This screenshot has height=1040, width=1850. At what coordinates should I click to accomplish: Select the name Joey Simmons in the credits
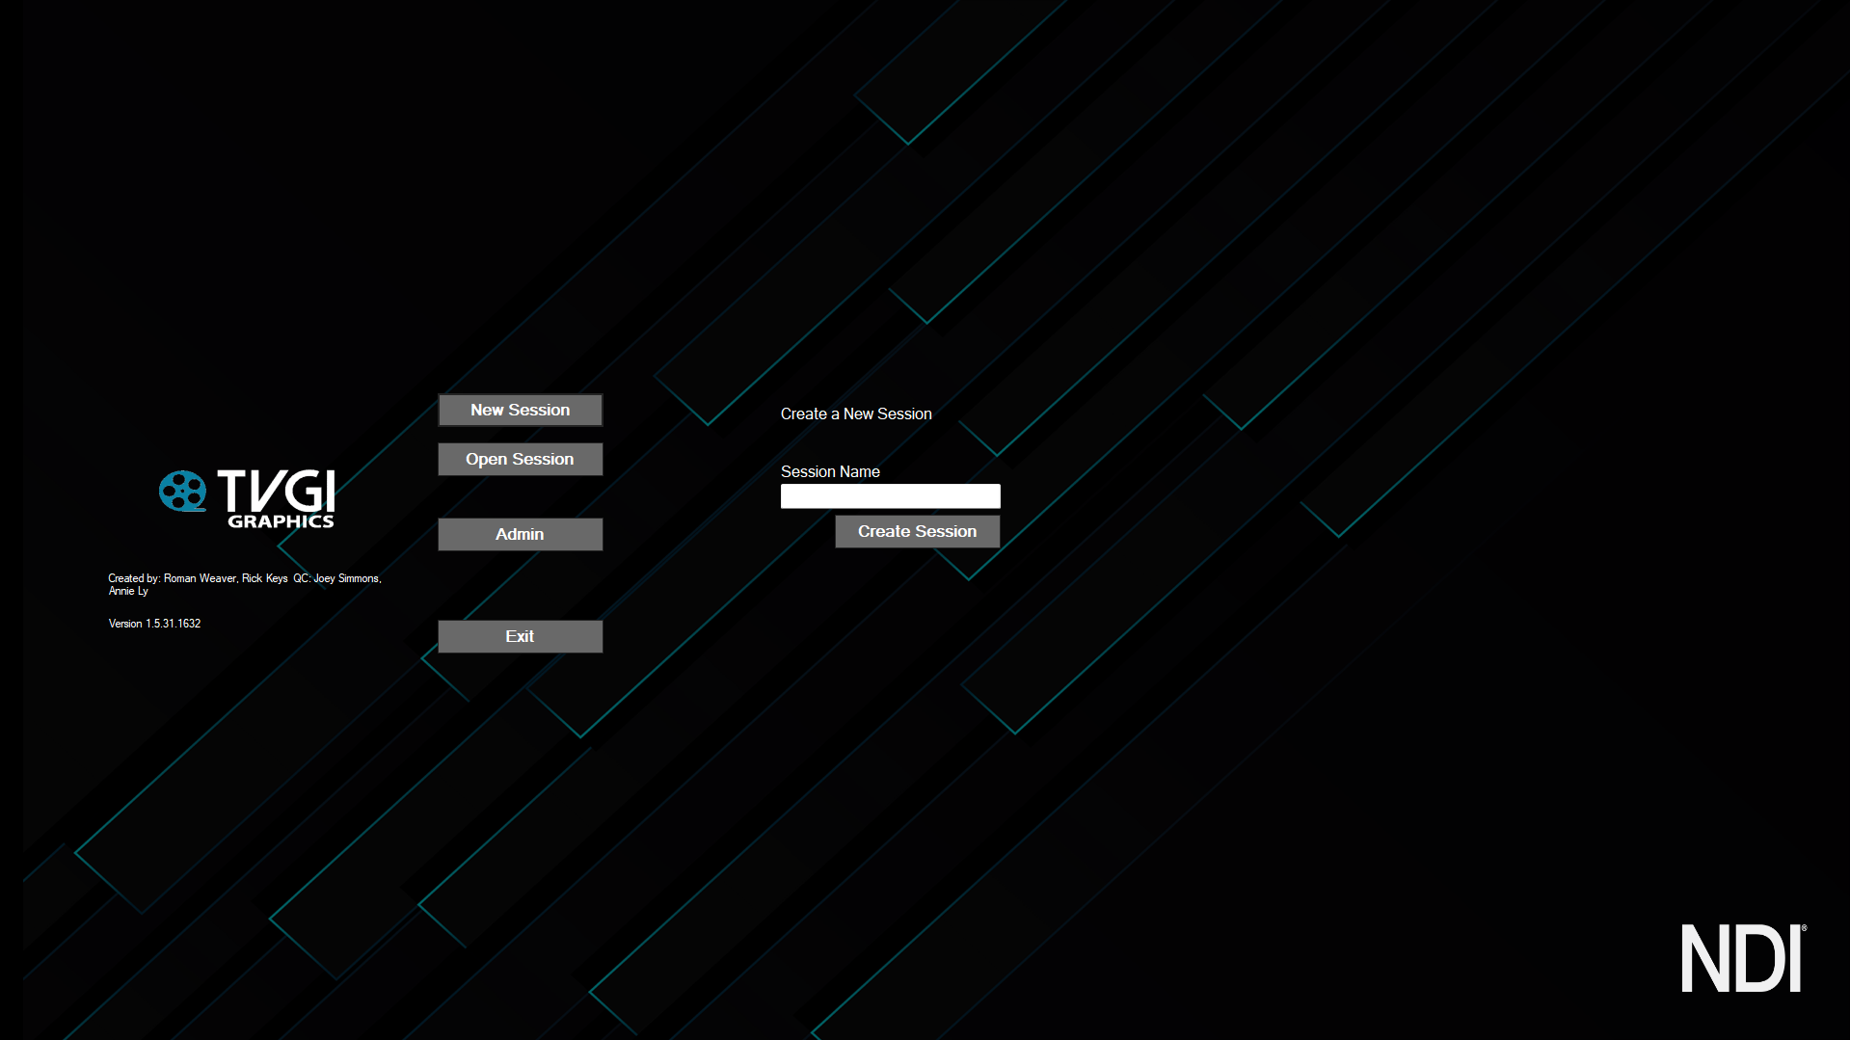click(346, 578)
